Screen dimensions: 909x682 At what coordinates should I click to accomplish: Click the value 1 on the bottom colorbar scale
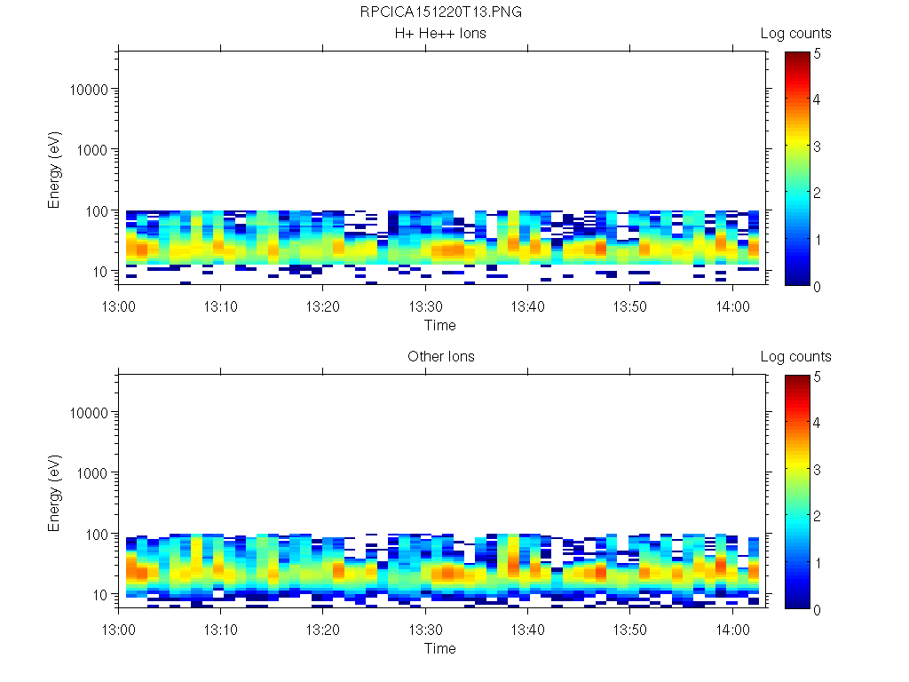[818, 562]
